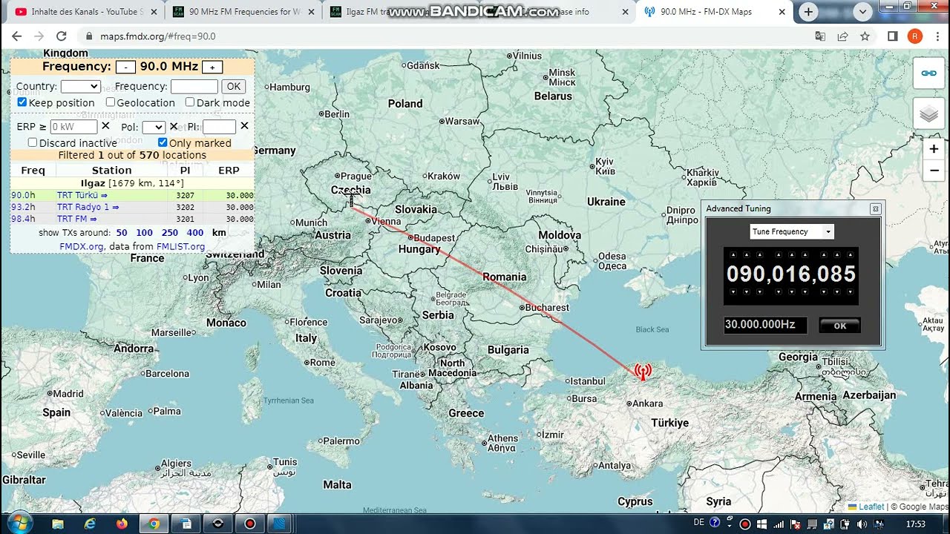Screen dimensions: 950x534
Task: Show transmitters within 400 km
Action: coord(195,233)
